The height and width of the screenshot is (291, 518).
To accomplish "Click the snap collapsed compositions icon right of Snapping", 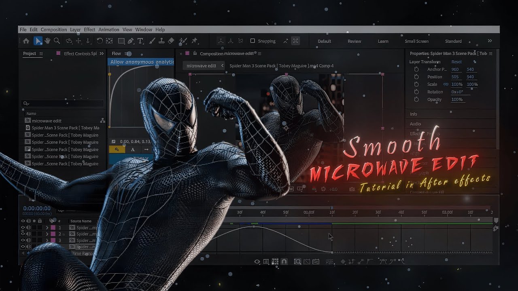I will click(x=296, y=41).
